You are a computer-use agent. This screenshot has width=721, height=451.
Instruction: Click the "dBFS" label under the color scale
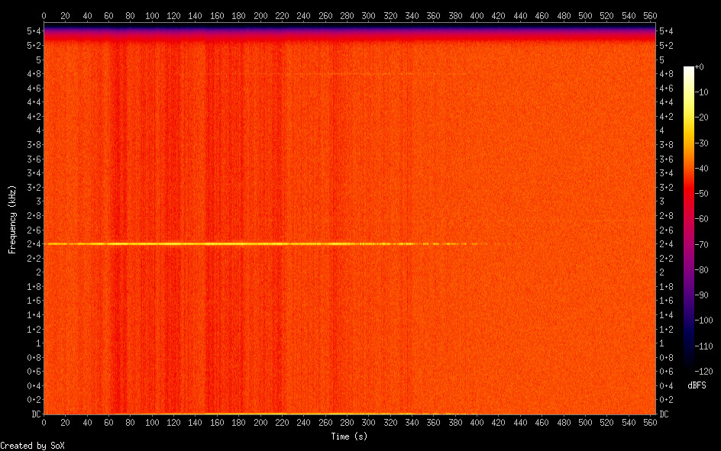[x=696, y=385]
